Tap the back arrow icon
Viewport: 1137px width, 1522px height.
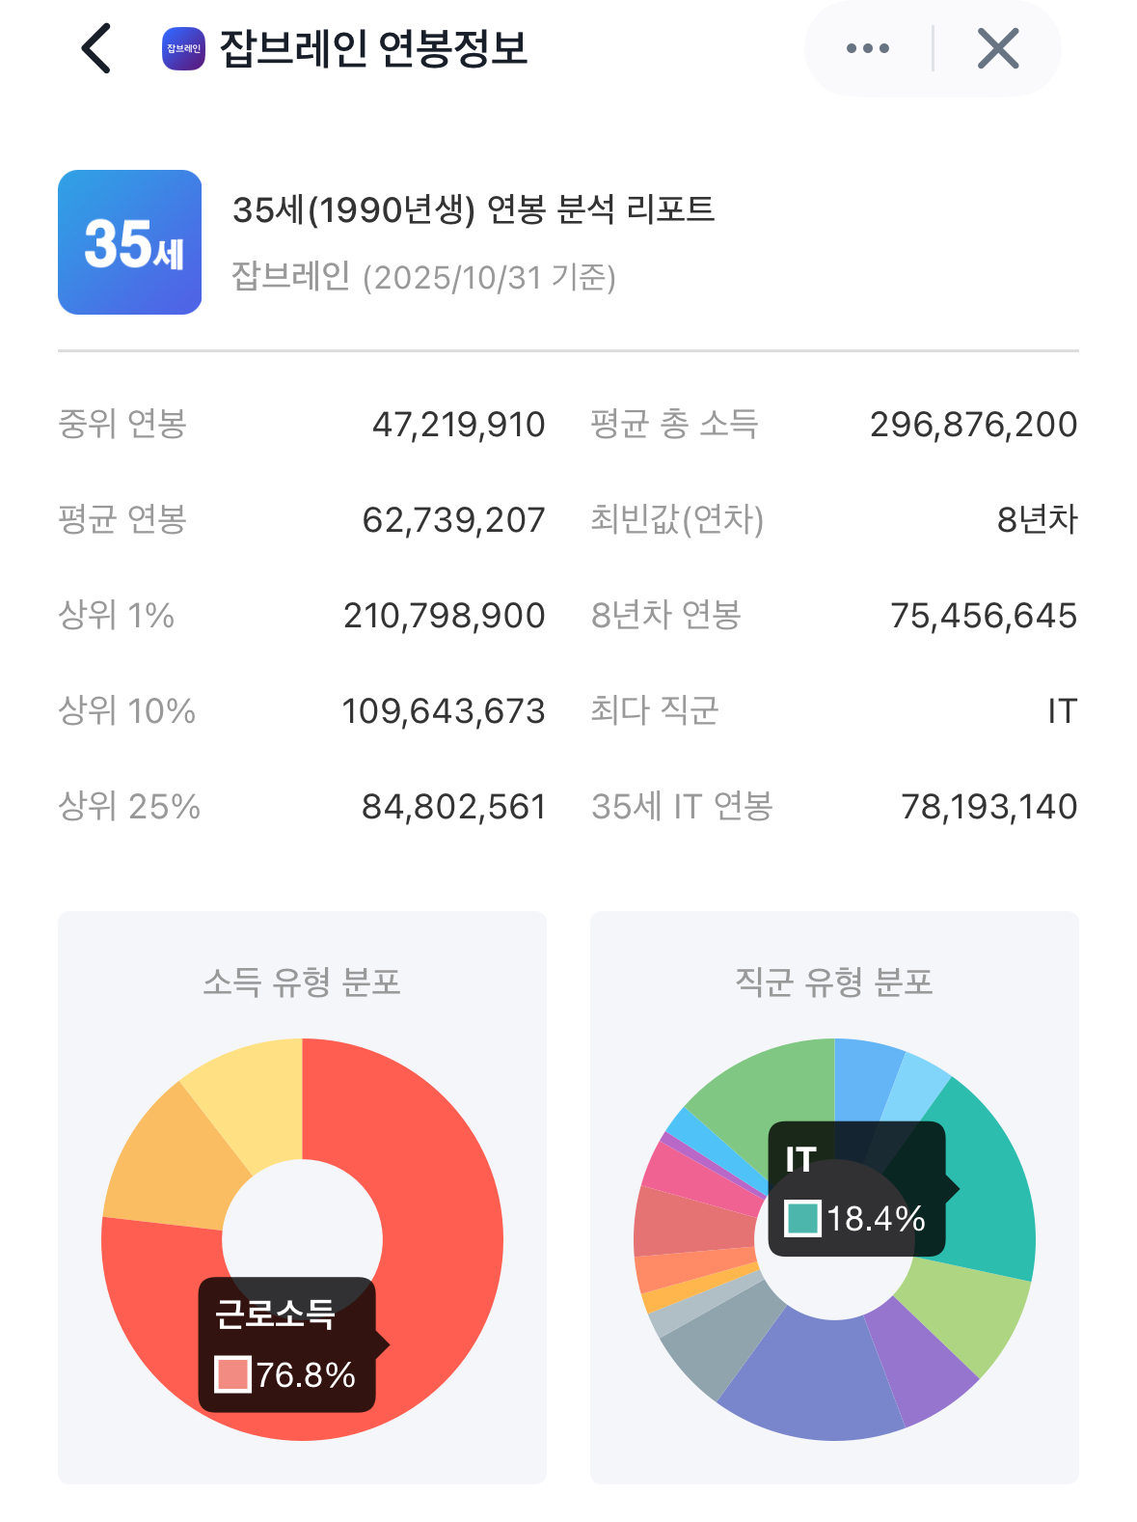tap(96, 48)
